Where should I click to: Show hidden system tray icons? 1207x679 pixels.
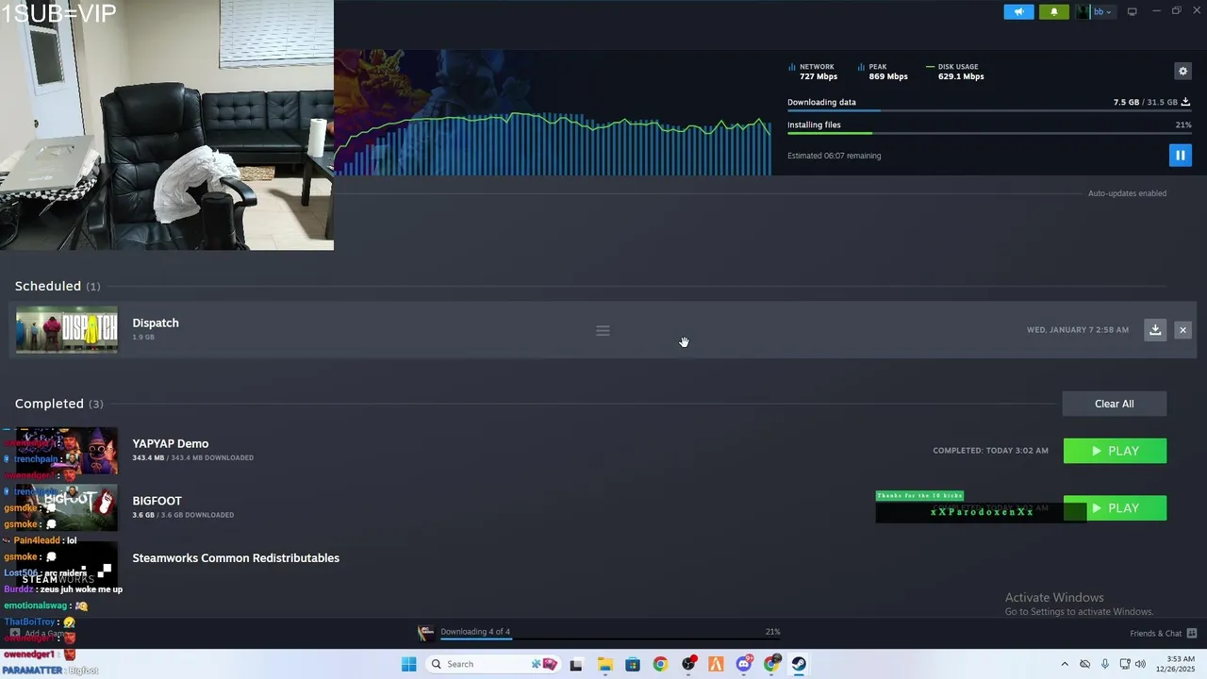(x=1065, y=664)
